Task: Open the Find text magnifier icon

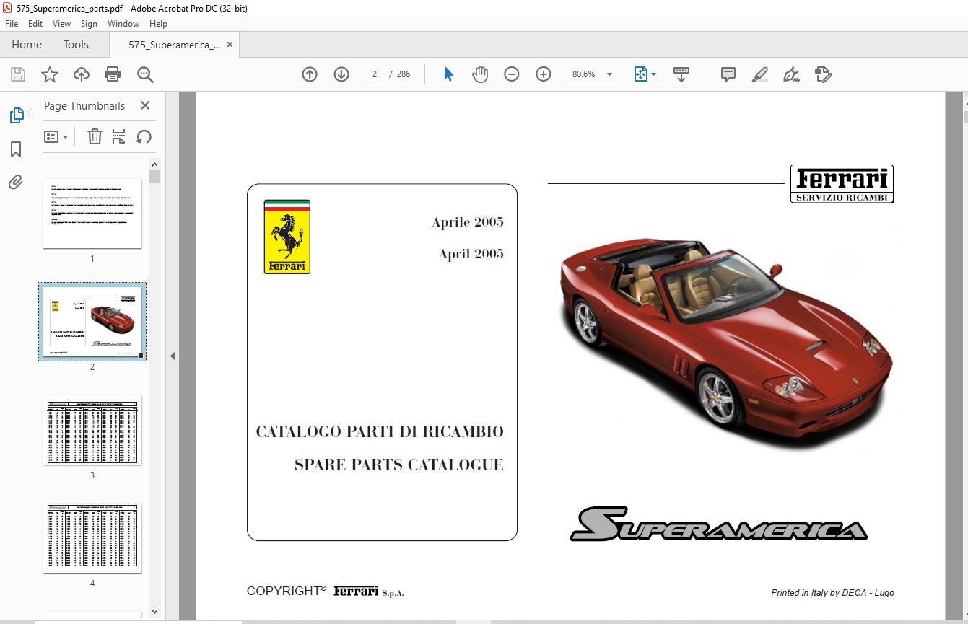Action: (145, 74)
